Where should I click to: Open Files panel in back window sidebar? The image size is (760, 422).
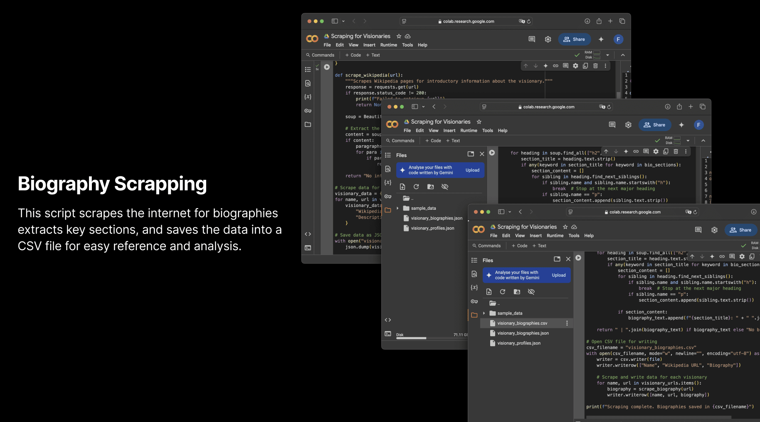[x=308, y=124]
